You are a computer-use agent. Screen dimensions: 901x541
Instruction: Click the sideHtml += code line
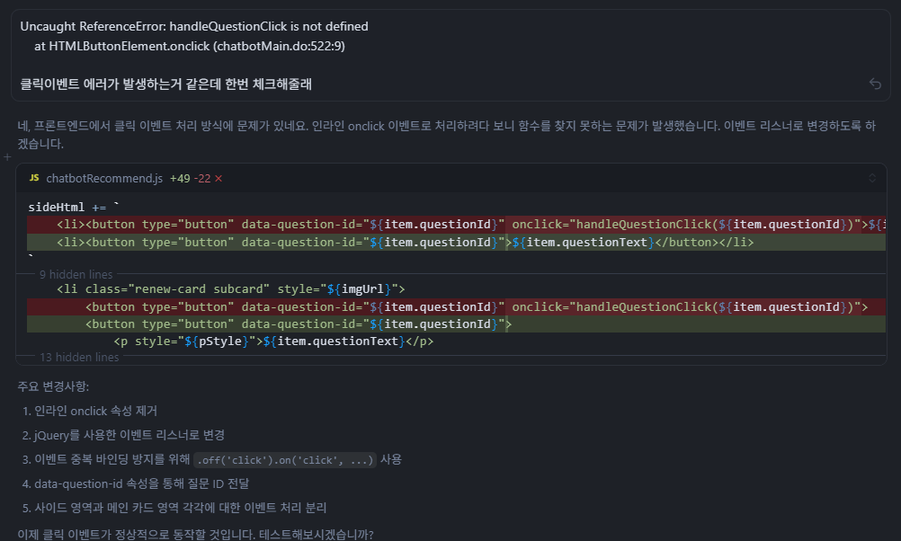pos(74,207)
